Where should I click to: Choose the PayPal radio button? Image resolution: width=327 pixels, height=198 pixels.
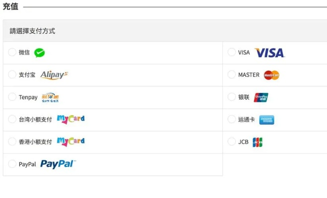tap(12, 164)
